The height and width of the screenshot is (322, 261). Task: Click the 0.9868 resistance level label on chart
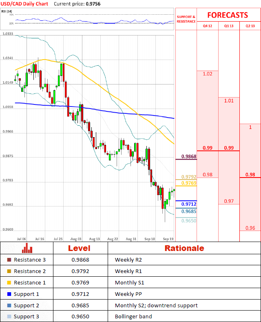(189, 157)
